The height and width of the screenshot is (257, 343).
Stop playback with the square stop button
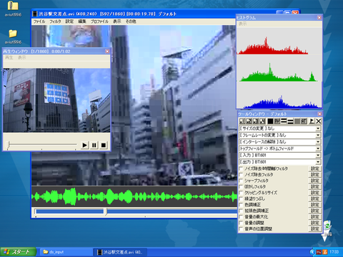[104, 145]
